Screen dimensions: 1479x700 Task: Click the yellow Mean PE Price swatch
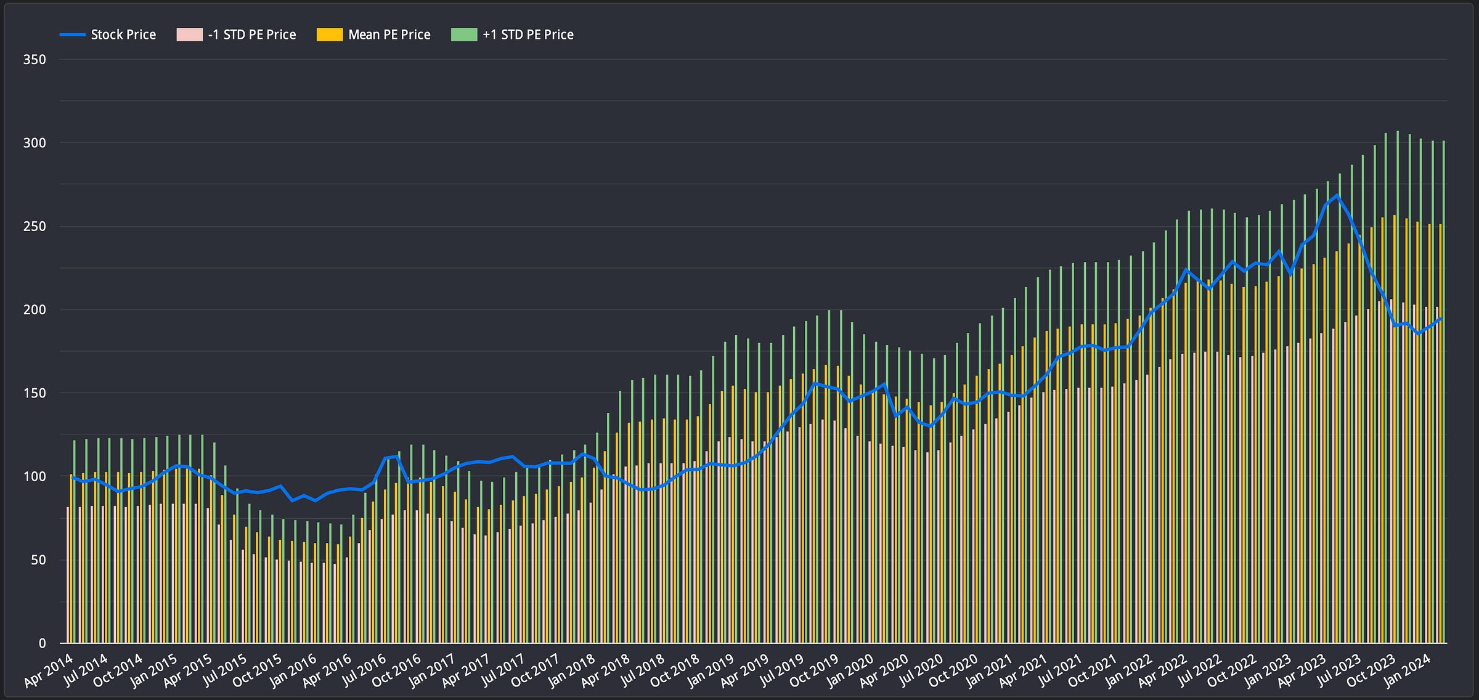[x=329, y=35]
